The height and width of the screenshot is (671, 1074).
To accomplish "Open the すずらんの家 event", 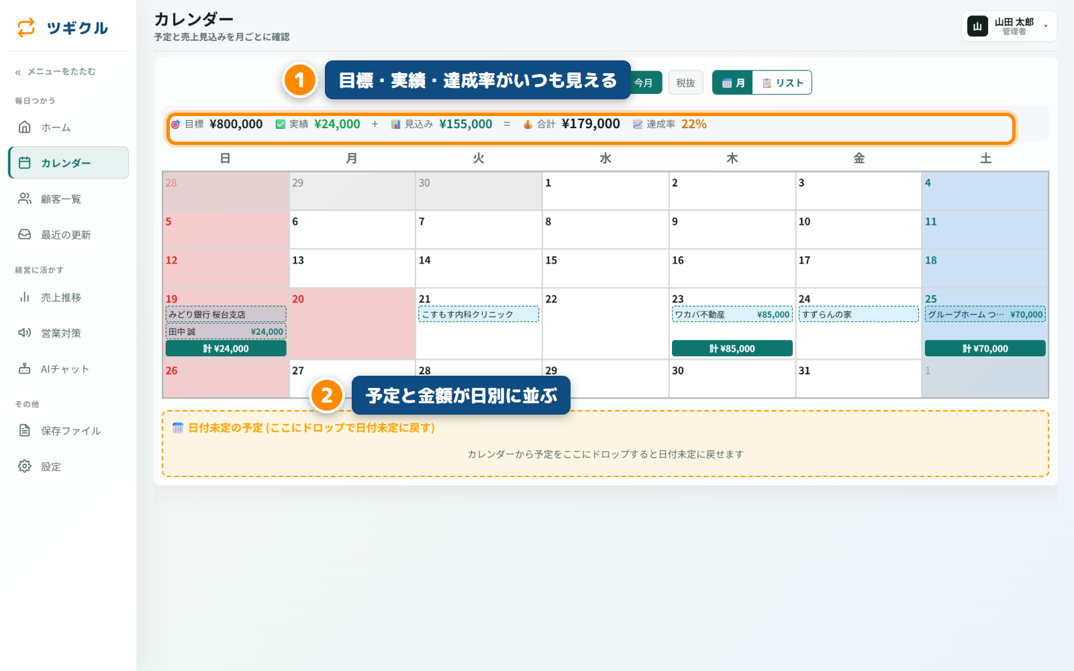I will 859,314.
